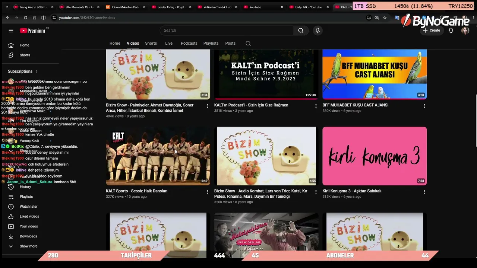Select the channel Videos tab

[x=133, y=43]
